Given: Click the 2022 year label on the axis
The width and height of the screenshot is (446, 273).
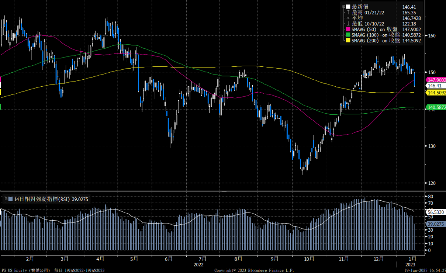Looking at the screenshot, I should 199,265.
